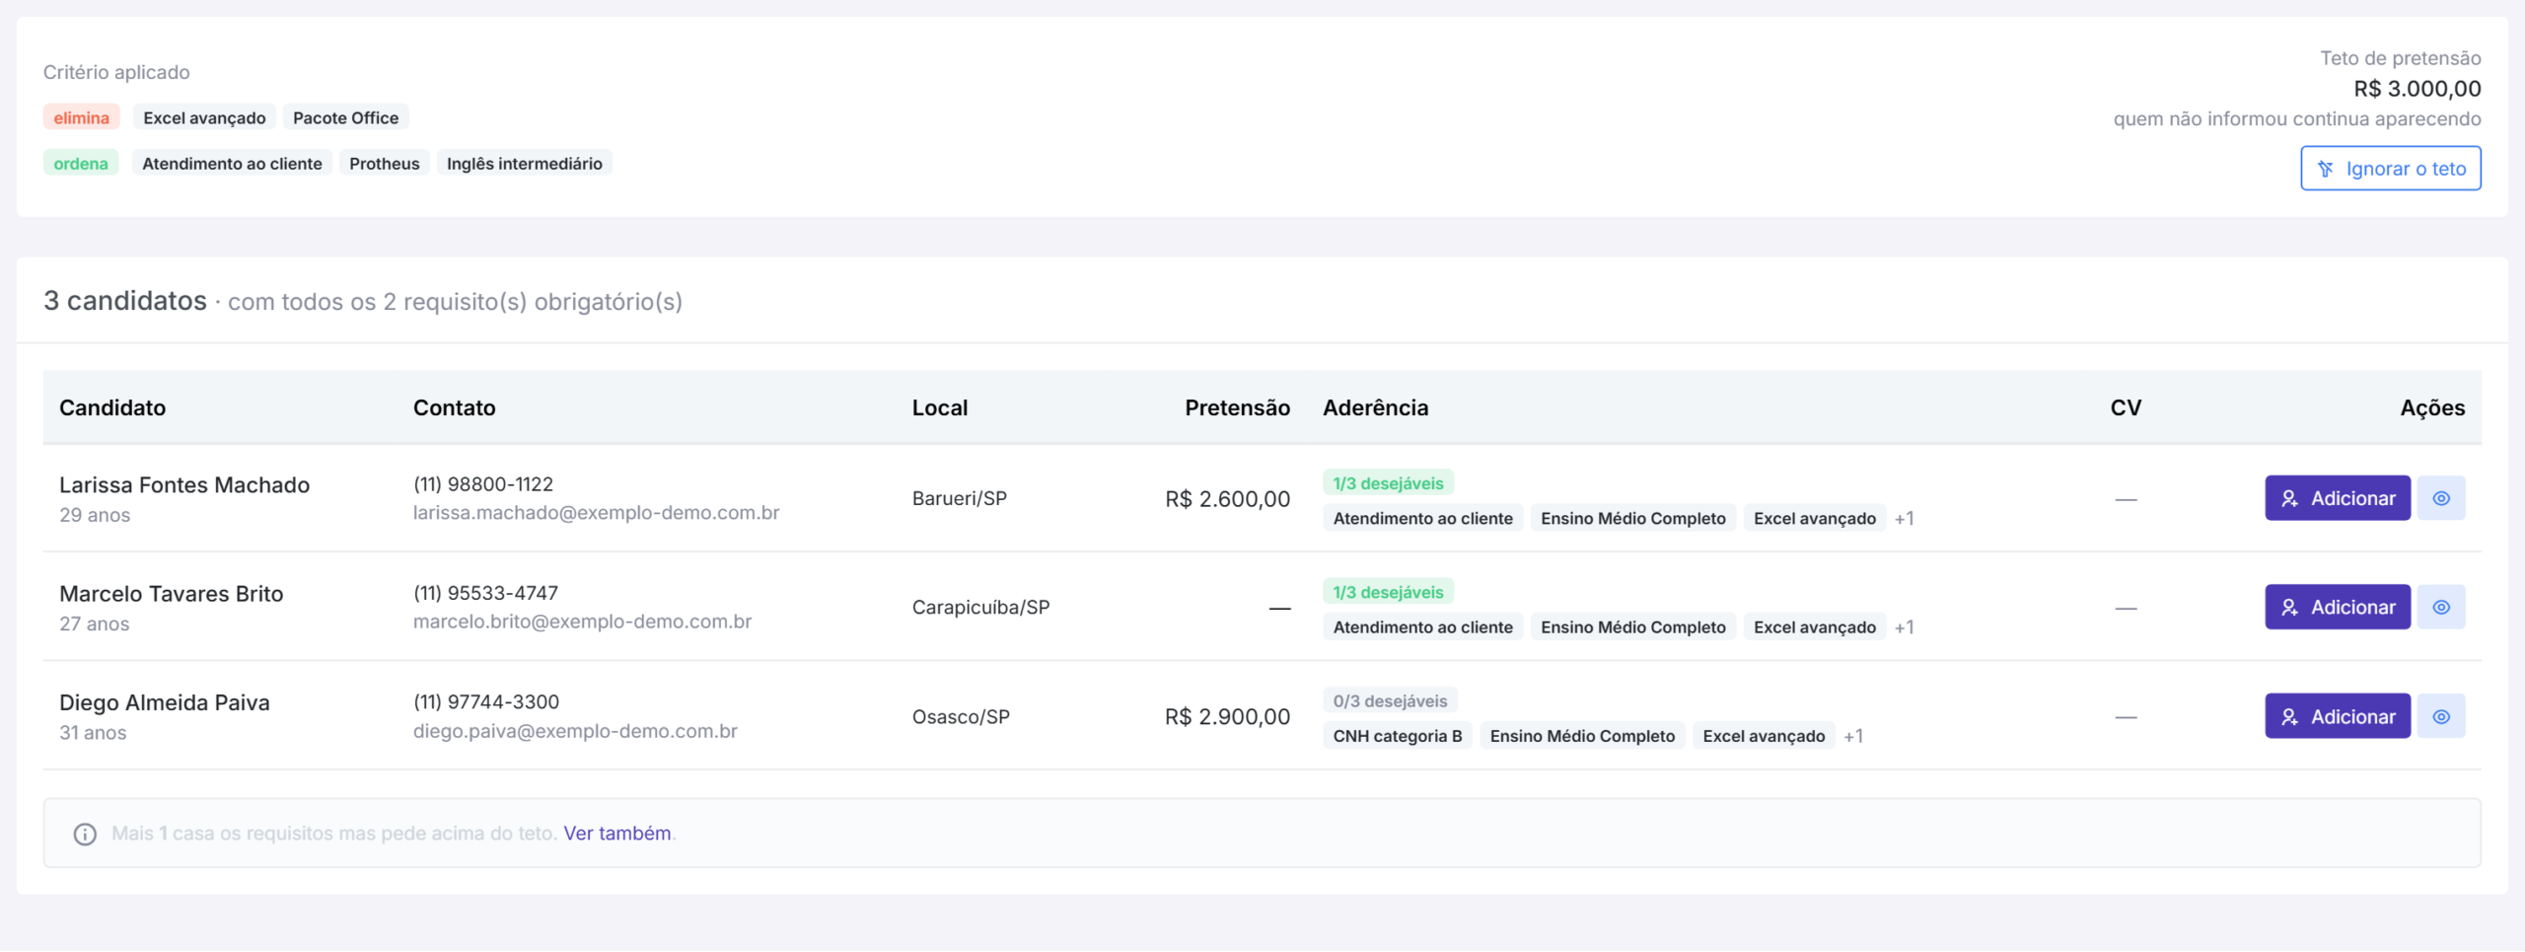
Task: Expand the +1 tags for Larissa's row
Action: (x=1905, y=518)
